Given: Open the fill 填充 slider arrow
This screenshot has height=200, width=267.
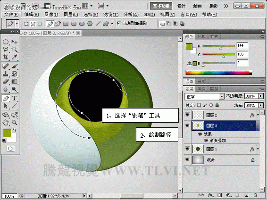Looking at the screenshot, I should tap(261, 106).
